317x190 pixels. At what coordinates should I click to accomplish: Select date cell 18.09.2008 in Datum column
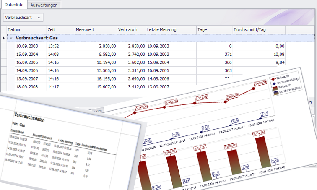pos(31,87)
